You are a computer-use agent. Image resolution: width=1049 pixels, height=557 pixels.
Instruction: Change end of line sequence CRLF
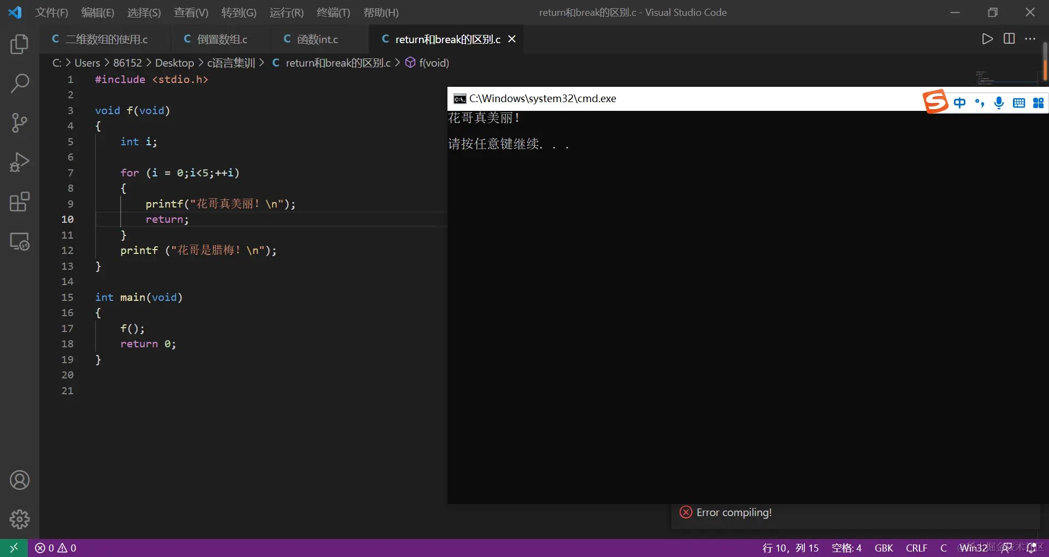[x=916, y=548]
